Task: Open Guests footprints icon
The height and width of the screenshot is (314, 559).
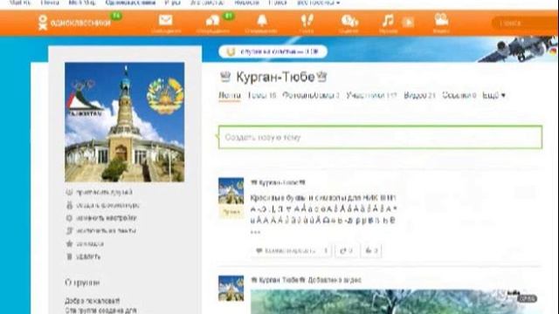Action: pos(307,21)
